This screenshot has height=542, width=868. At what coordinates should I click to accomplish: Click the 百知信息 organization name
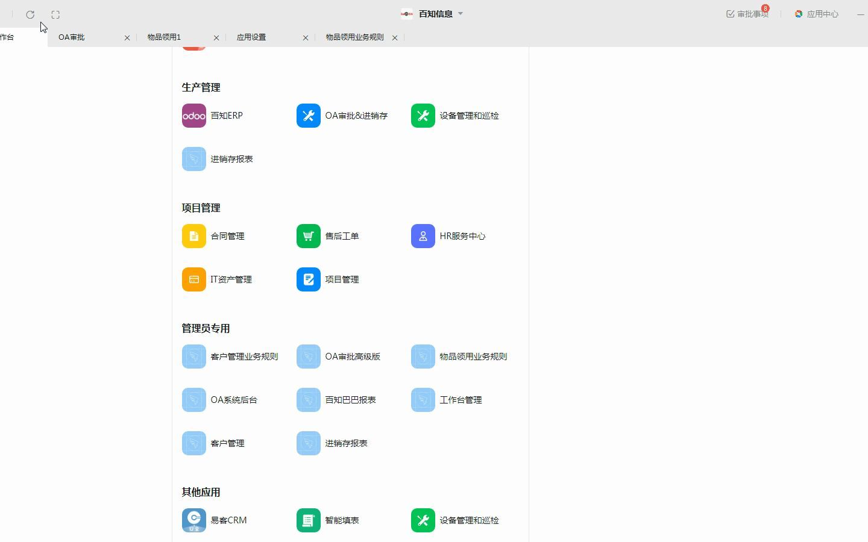pos(436,14)
